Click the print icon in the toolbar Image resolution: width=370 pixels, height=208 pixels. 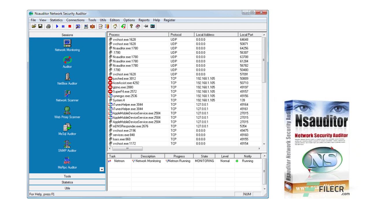(x=48, y=26)
